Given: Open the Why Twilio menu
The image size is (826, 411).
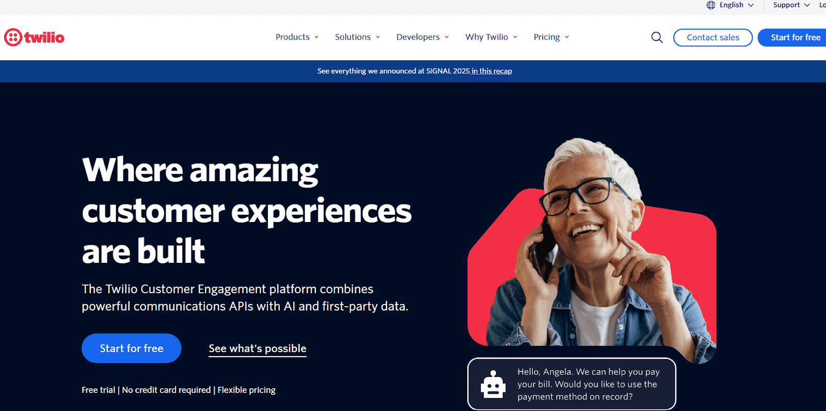Looking at the screenshot, I should pos(491,37).
